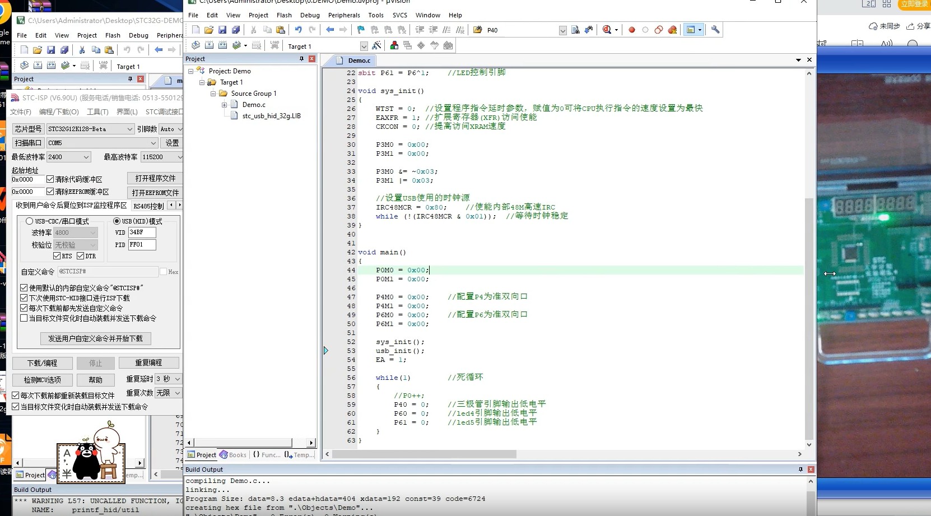Comment the selection using the toolbar icon
931x516 pixels.
coord(446,30)
